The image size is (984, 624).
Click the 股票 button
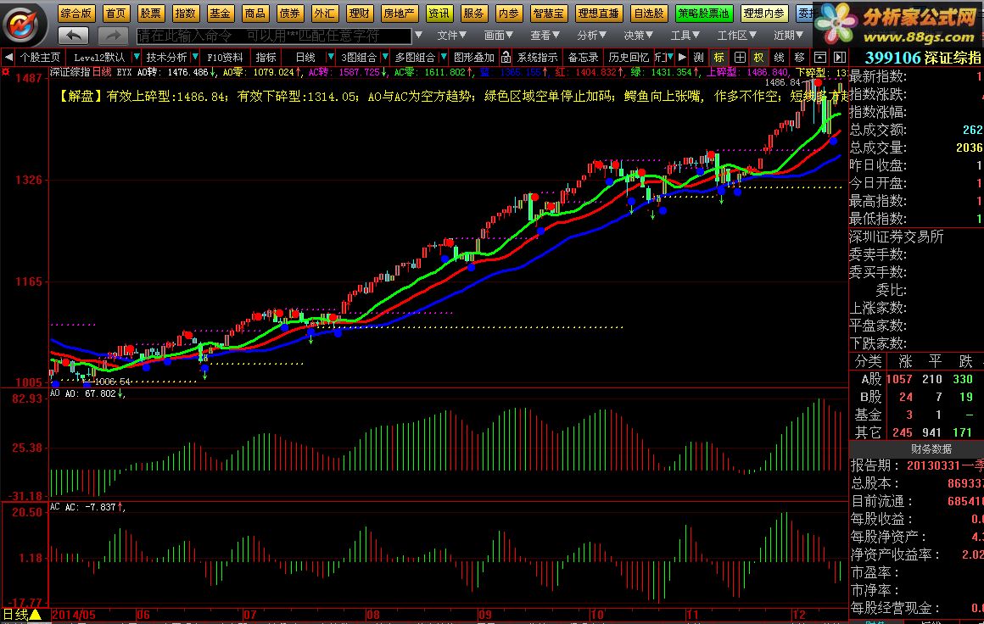[x=150, y=13]
